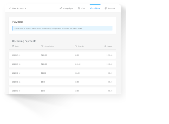Image resolution: width=169 pixels, height=124 pixels.
Task: Click the calendar icon in Date header
Action: 13,46
